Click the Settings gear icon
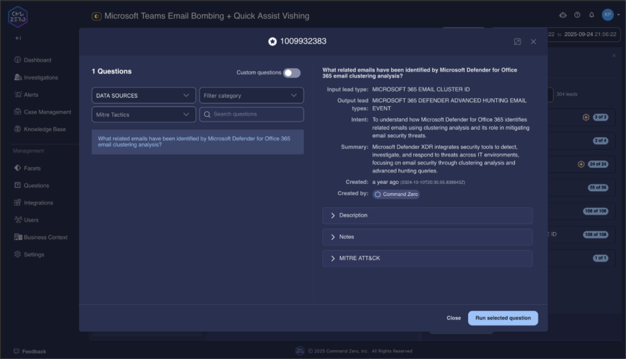Screen dimensions: 626x359 (17, 254)
